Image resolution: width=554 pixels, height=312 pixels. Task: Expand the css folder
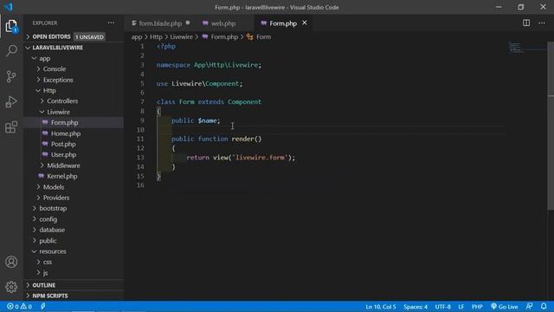tap(48, 262)
